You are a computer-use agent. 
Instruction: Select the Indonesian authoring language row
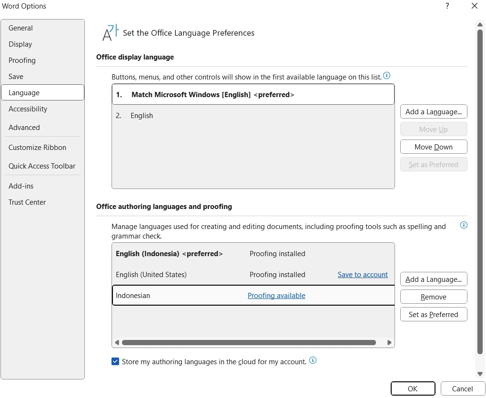point(253,296)
